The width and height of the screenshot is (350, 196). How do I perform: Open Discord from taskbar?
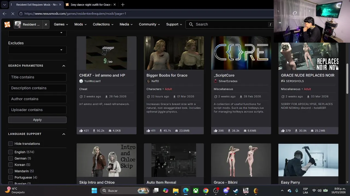(x=226, y=191)
